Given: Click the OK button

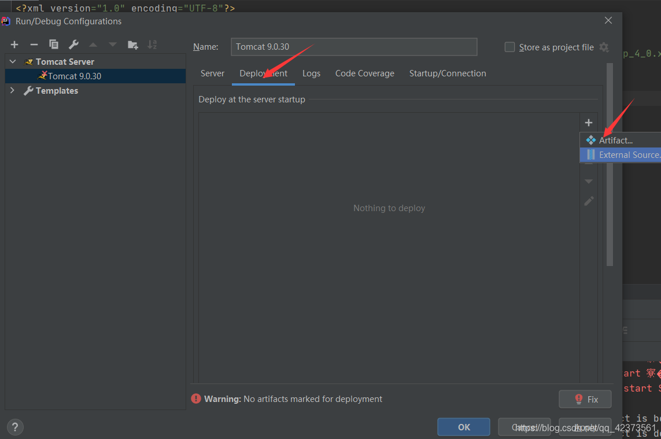Looking at the screenshot, I should (464, 427).
